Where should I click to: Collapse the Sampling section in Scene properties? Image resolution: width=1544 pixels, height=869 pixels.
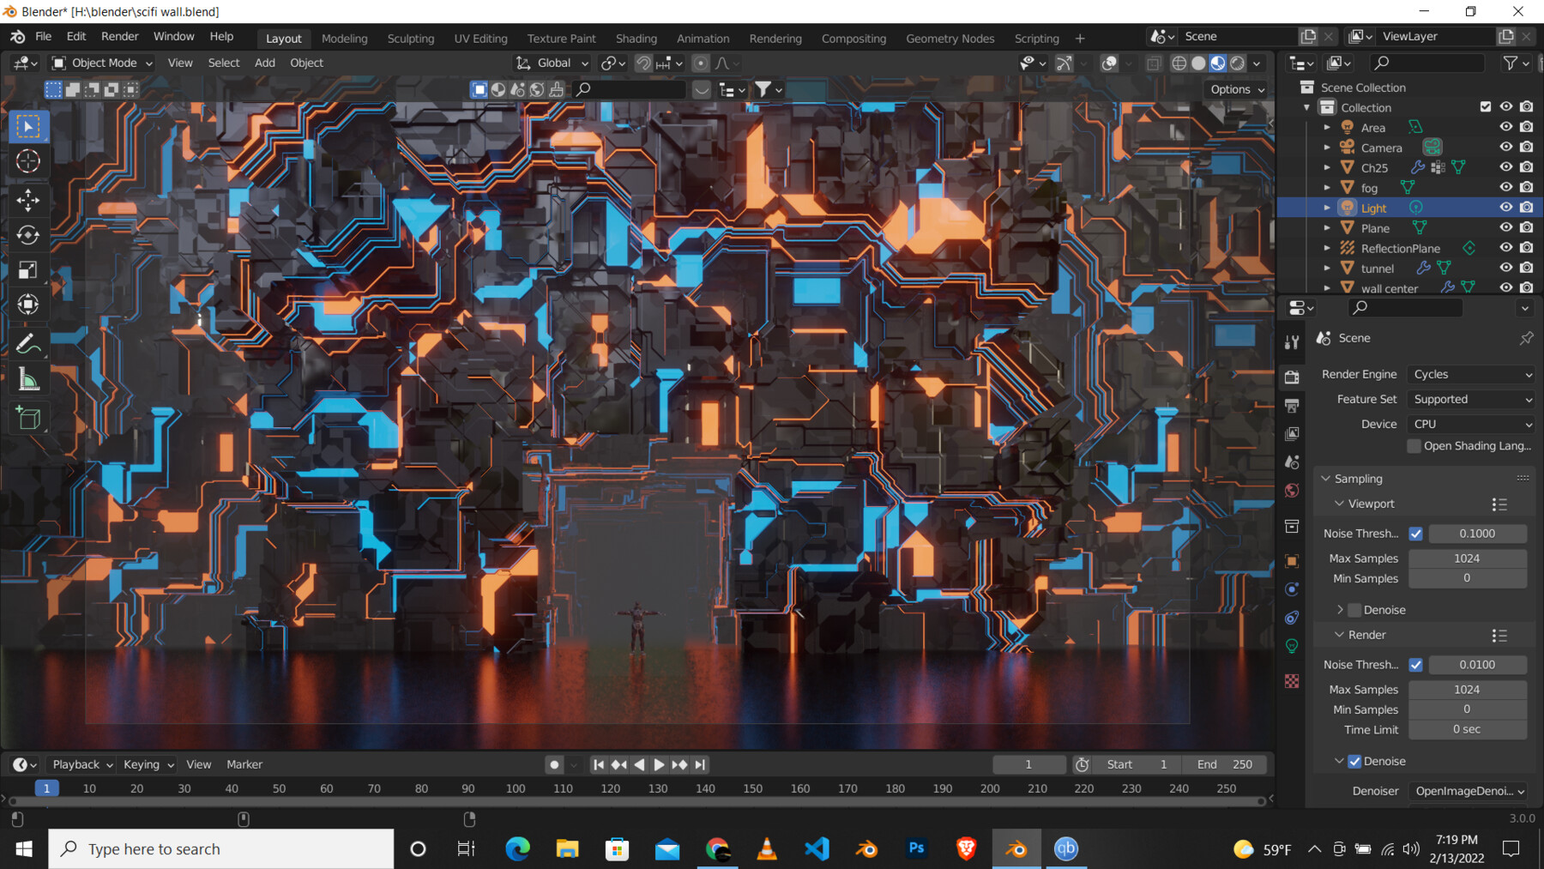tap(1326, 478)
